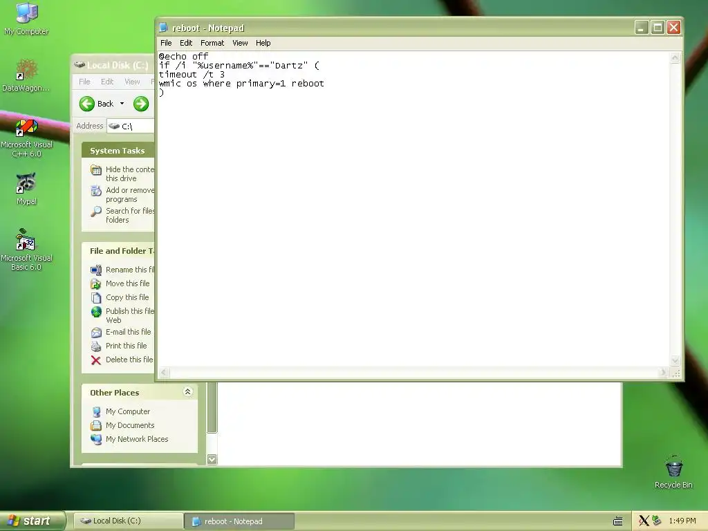Open Notepad File menu
The height and width of the screenshot is (531, 708).
pyautogui.click(x=166, y=43)
